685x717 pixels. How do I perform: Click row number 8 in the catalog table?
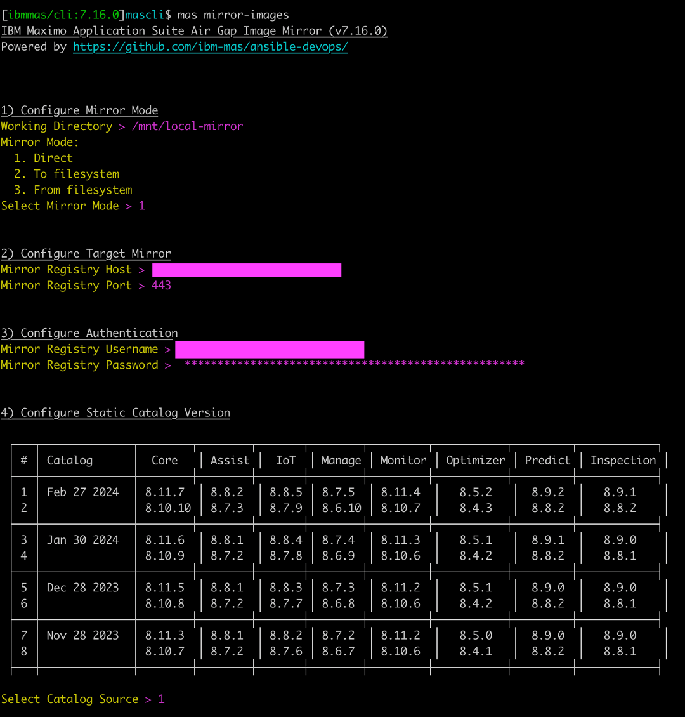[x=23, y=652]
